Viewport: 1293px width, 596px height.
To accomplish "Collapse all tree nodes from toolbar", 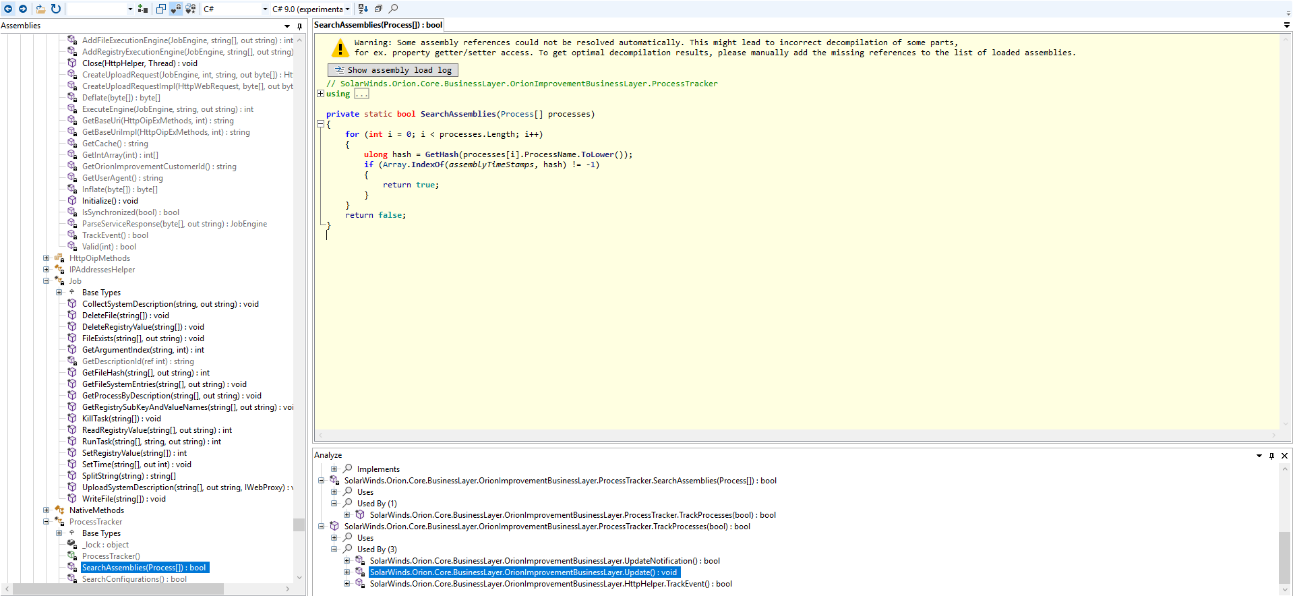I will click(x=378, y=9).
